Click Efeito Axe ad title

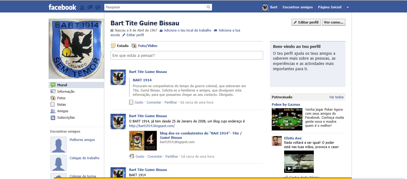293,138
